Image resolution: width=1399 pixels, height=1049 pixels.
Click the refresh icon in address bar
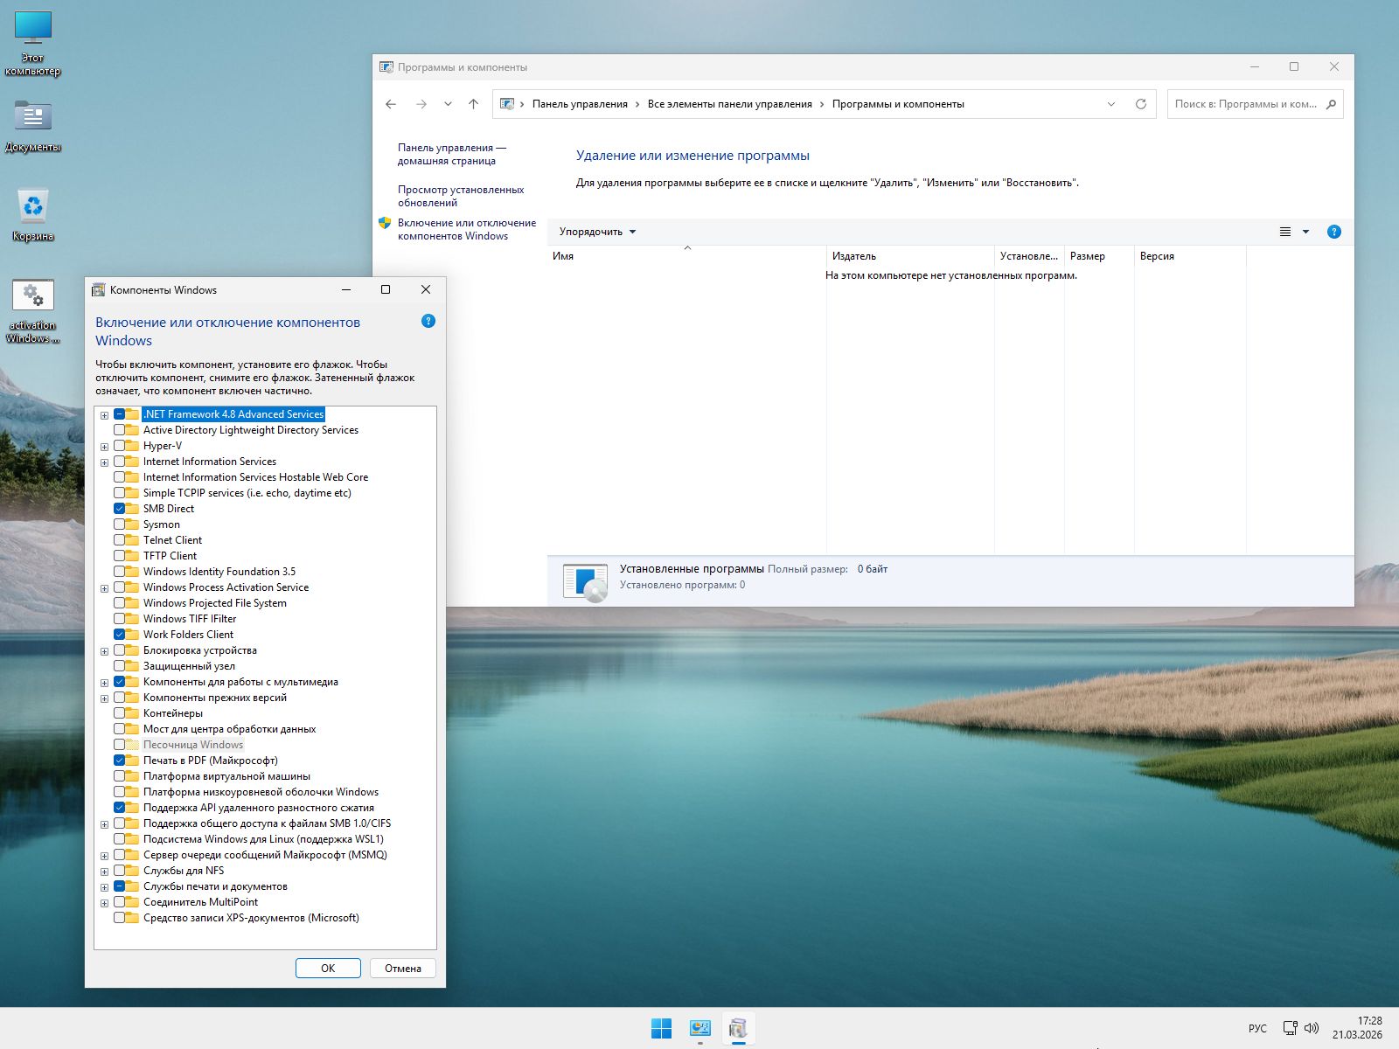click(x=1140, y=104)
